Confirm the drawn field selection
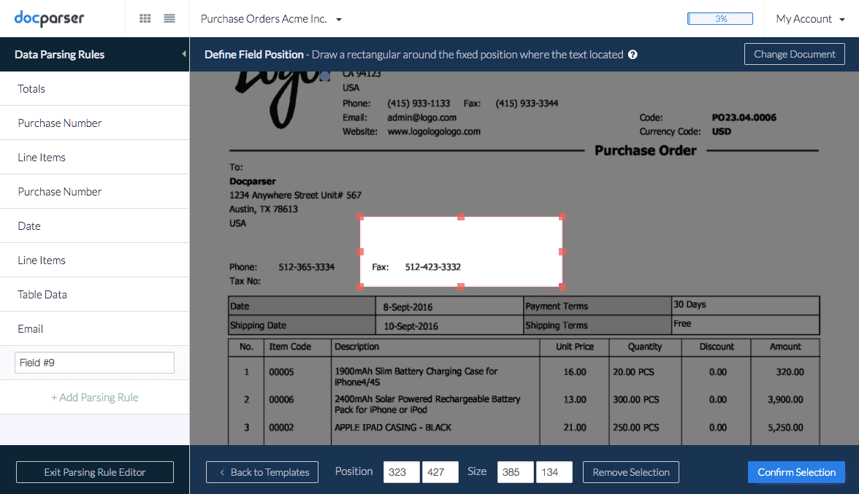 [x=796, y=472]
